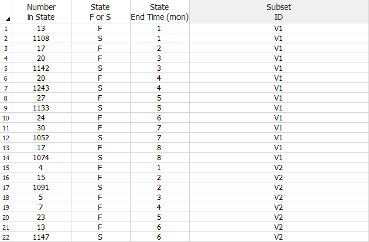This screenshot has width=369, height=242.
Task: Click the row 10 number header
Action: click(6, 117)
